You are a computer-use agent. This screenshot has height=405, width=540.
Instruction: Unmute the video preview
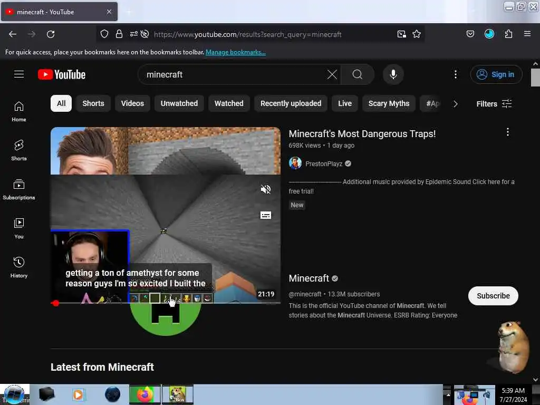pyautogui.click(x=266, y=189)
